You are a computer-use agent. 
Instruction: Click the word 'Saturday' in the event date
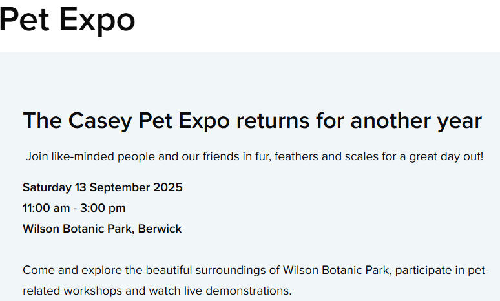point(47,188)
